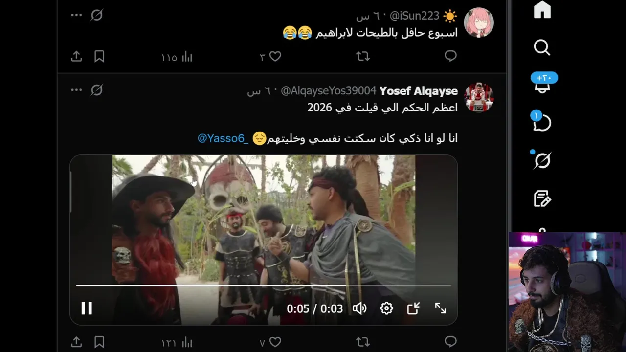Click Grok explain icon on iSun223's post
This screenshot has width=626, height=352.
pyautogui.click(x=97, y=15)
